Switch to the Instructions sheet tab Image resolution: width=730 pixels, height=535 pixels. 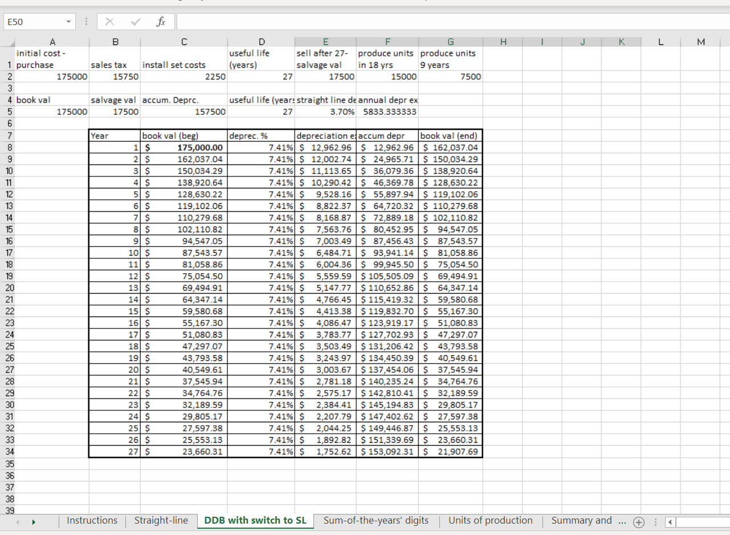coord(92,520)
